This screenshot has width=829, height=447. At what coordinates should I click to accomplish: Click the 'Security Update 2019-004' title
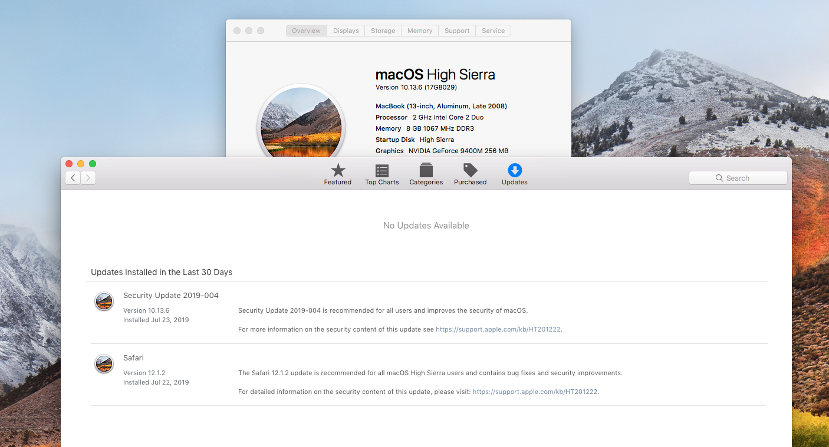click(171, 295)
